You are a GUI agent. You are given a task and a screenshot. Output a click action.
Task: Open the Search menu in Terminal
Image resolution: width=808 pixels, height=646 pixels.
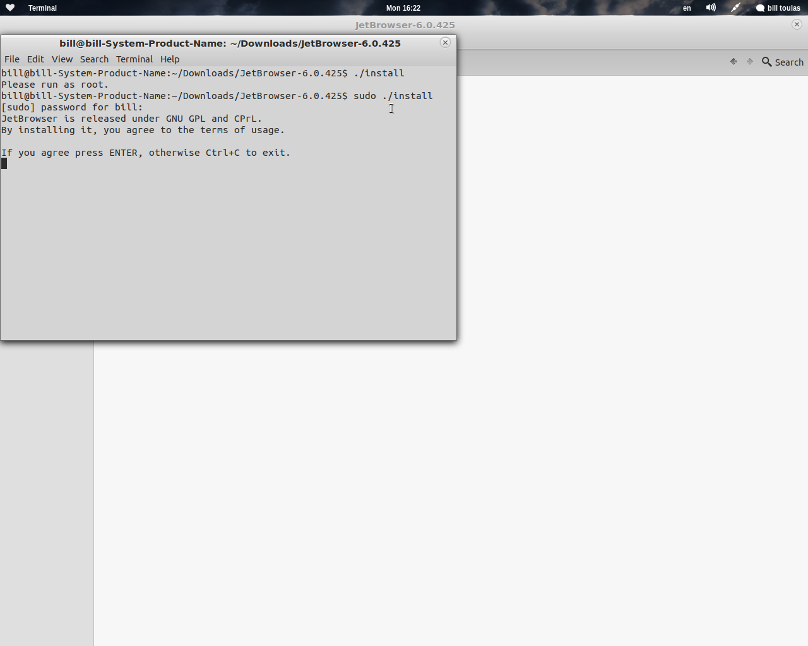(x=94, y=59)
